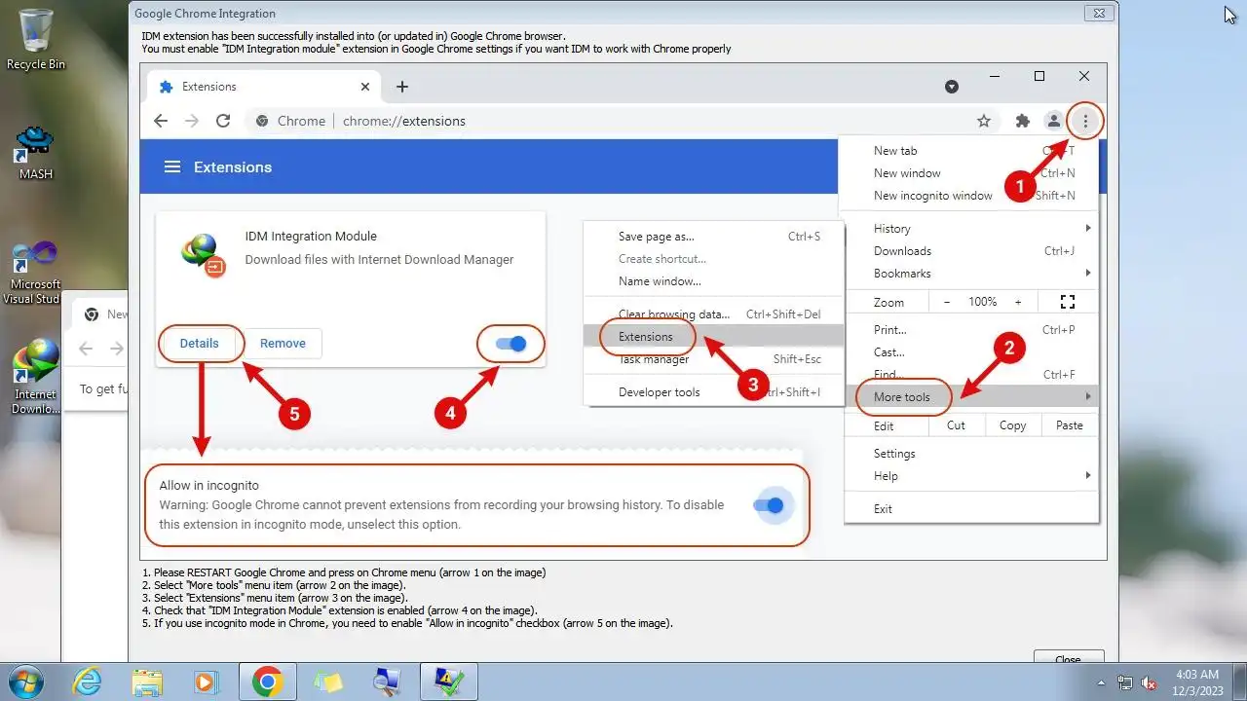Open the network status tray icon
This screenshot has height=701, width=1247.
pos(1125,683)
